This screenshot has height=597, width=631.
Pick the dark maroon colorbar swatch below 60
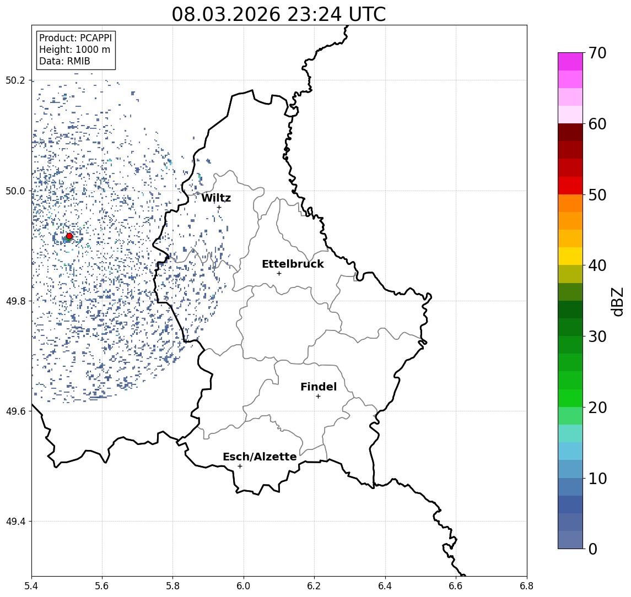570,132
